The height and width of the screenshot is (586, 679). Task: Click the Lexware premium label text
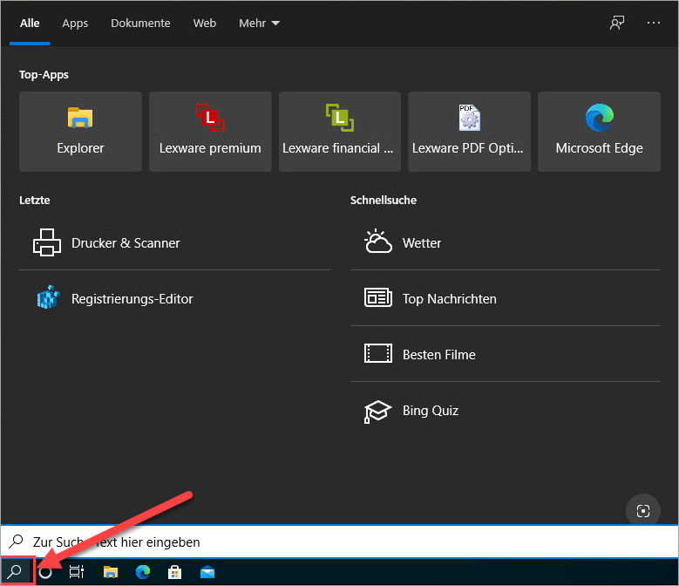(x=210, y=148)
